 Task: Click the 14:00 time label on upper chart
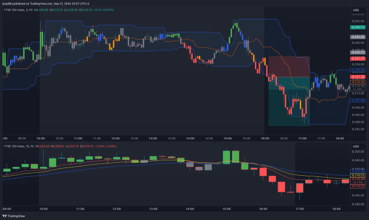(x=190, y=139)
